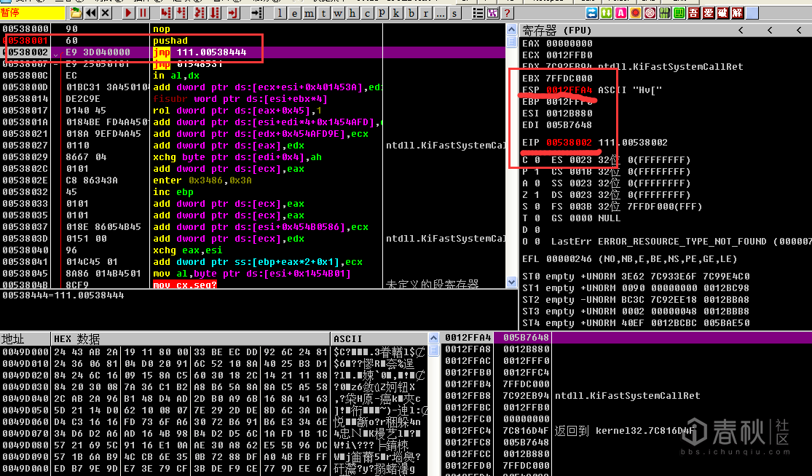Select the enter 0x3486,0x3A instruction
Screen dimensions: 812x476
coord(253,180)
